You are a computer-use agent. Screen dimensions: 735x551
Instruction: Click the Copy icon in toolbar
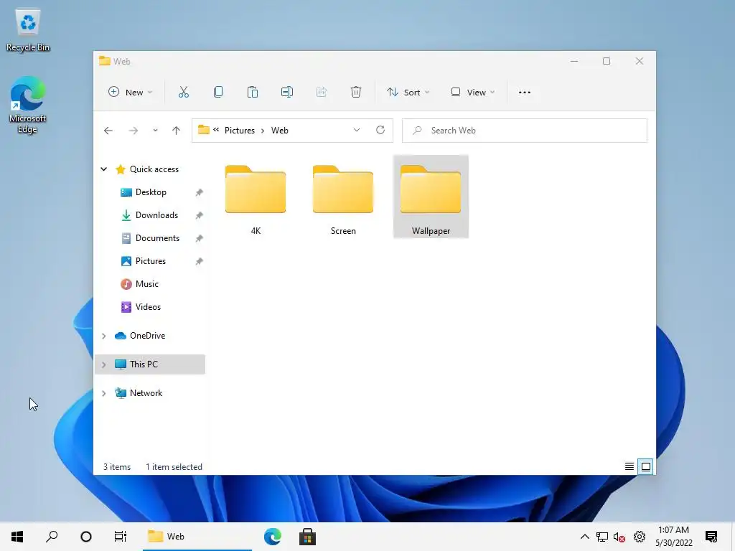(218, 93)
